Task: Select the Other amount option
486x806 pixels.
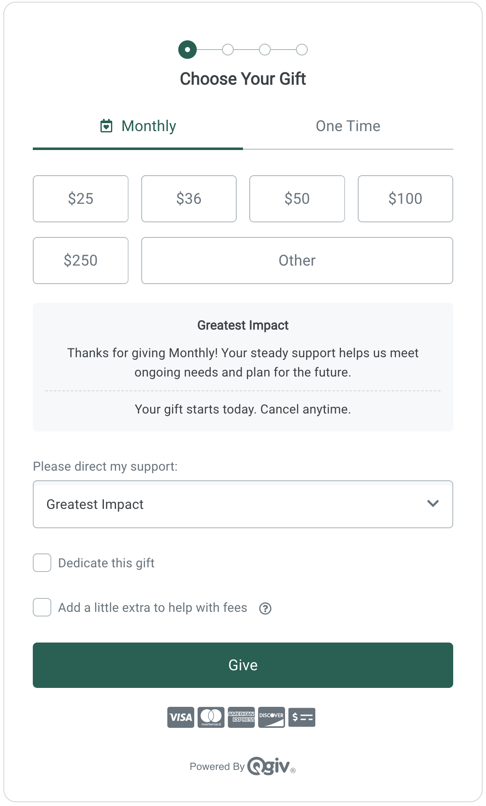Action: [x=297, y=261]
